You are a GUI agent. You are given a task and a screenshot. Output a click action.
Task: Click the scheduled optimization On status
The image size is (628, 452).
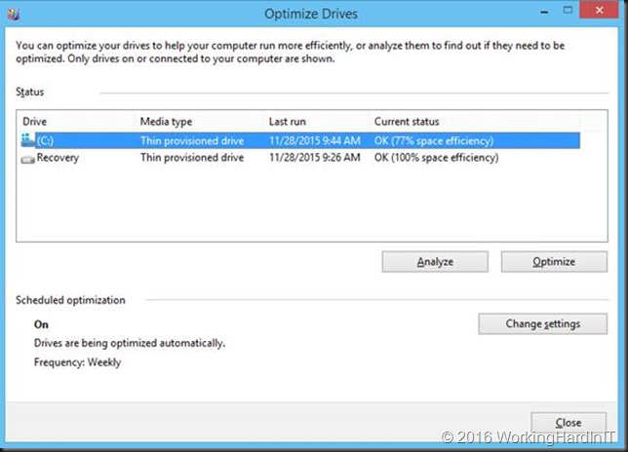[41, 324]
